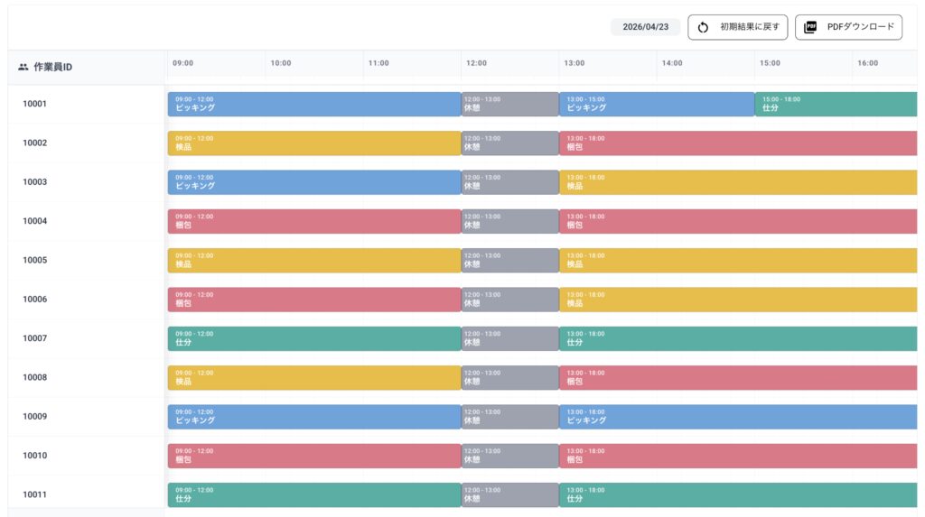Screen dimensions: 925x517
Task: Click the reset arrow icon
Action: [703, 27]
